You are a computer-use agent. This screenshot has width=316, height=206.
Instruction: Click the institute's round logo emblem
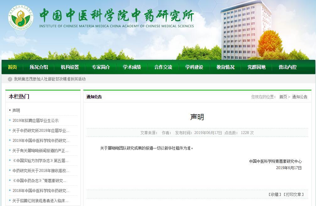click(21, 18)
